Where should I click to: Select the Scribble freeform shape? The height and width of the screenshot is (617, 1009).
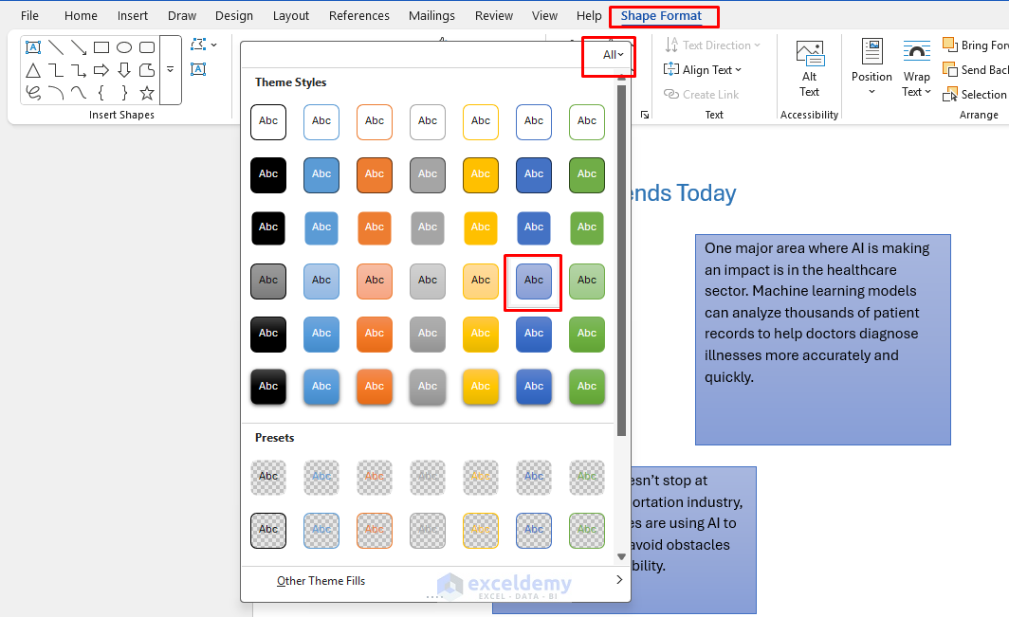pos(33,93)
